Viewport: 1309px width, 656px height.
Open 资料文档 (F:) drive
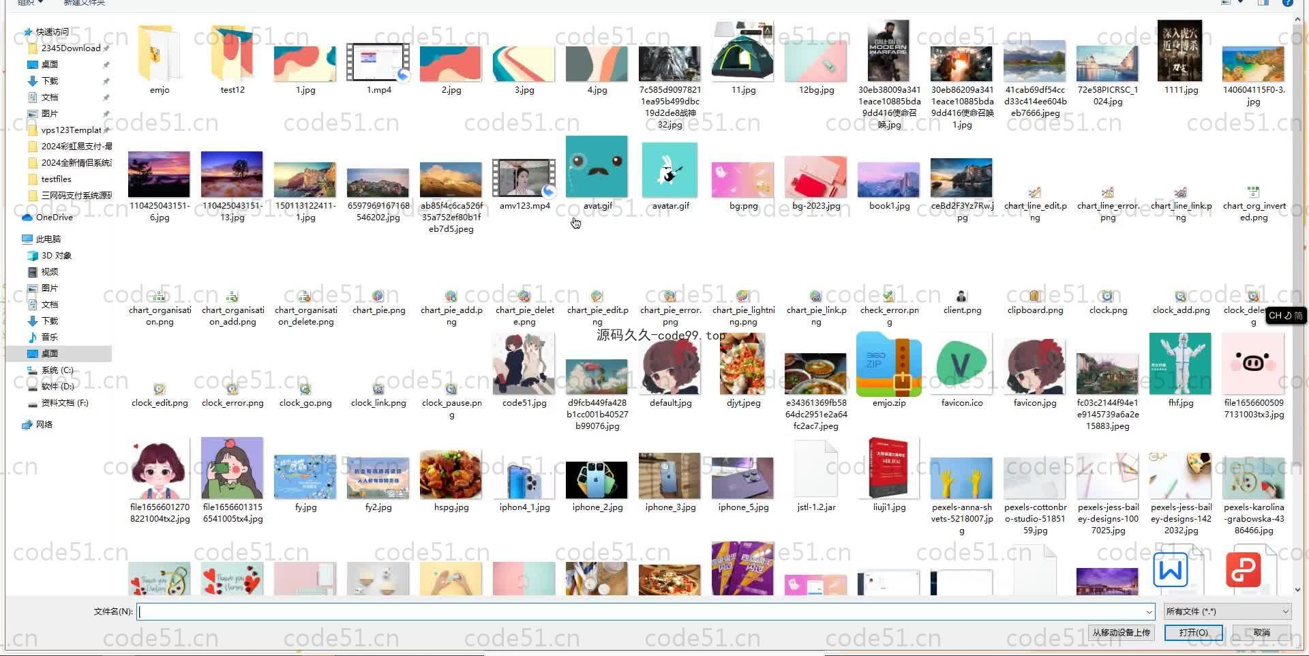[65, 403]
